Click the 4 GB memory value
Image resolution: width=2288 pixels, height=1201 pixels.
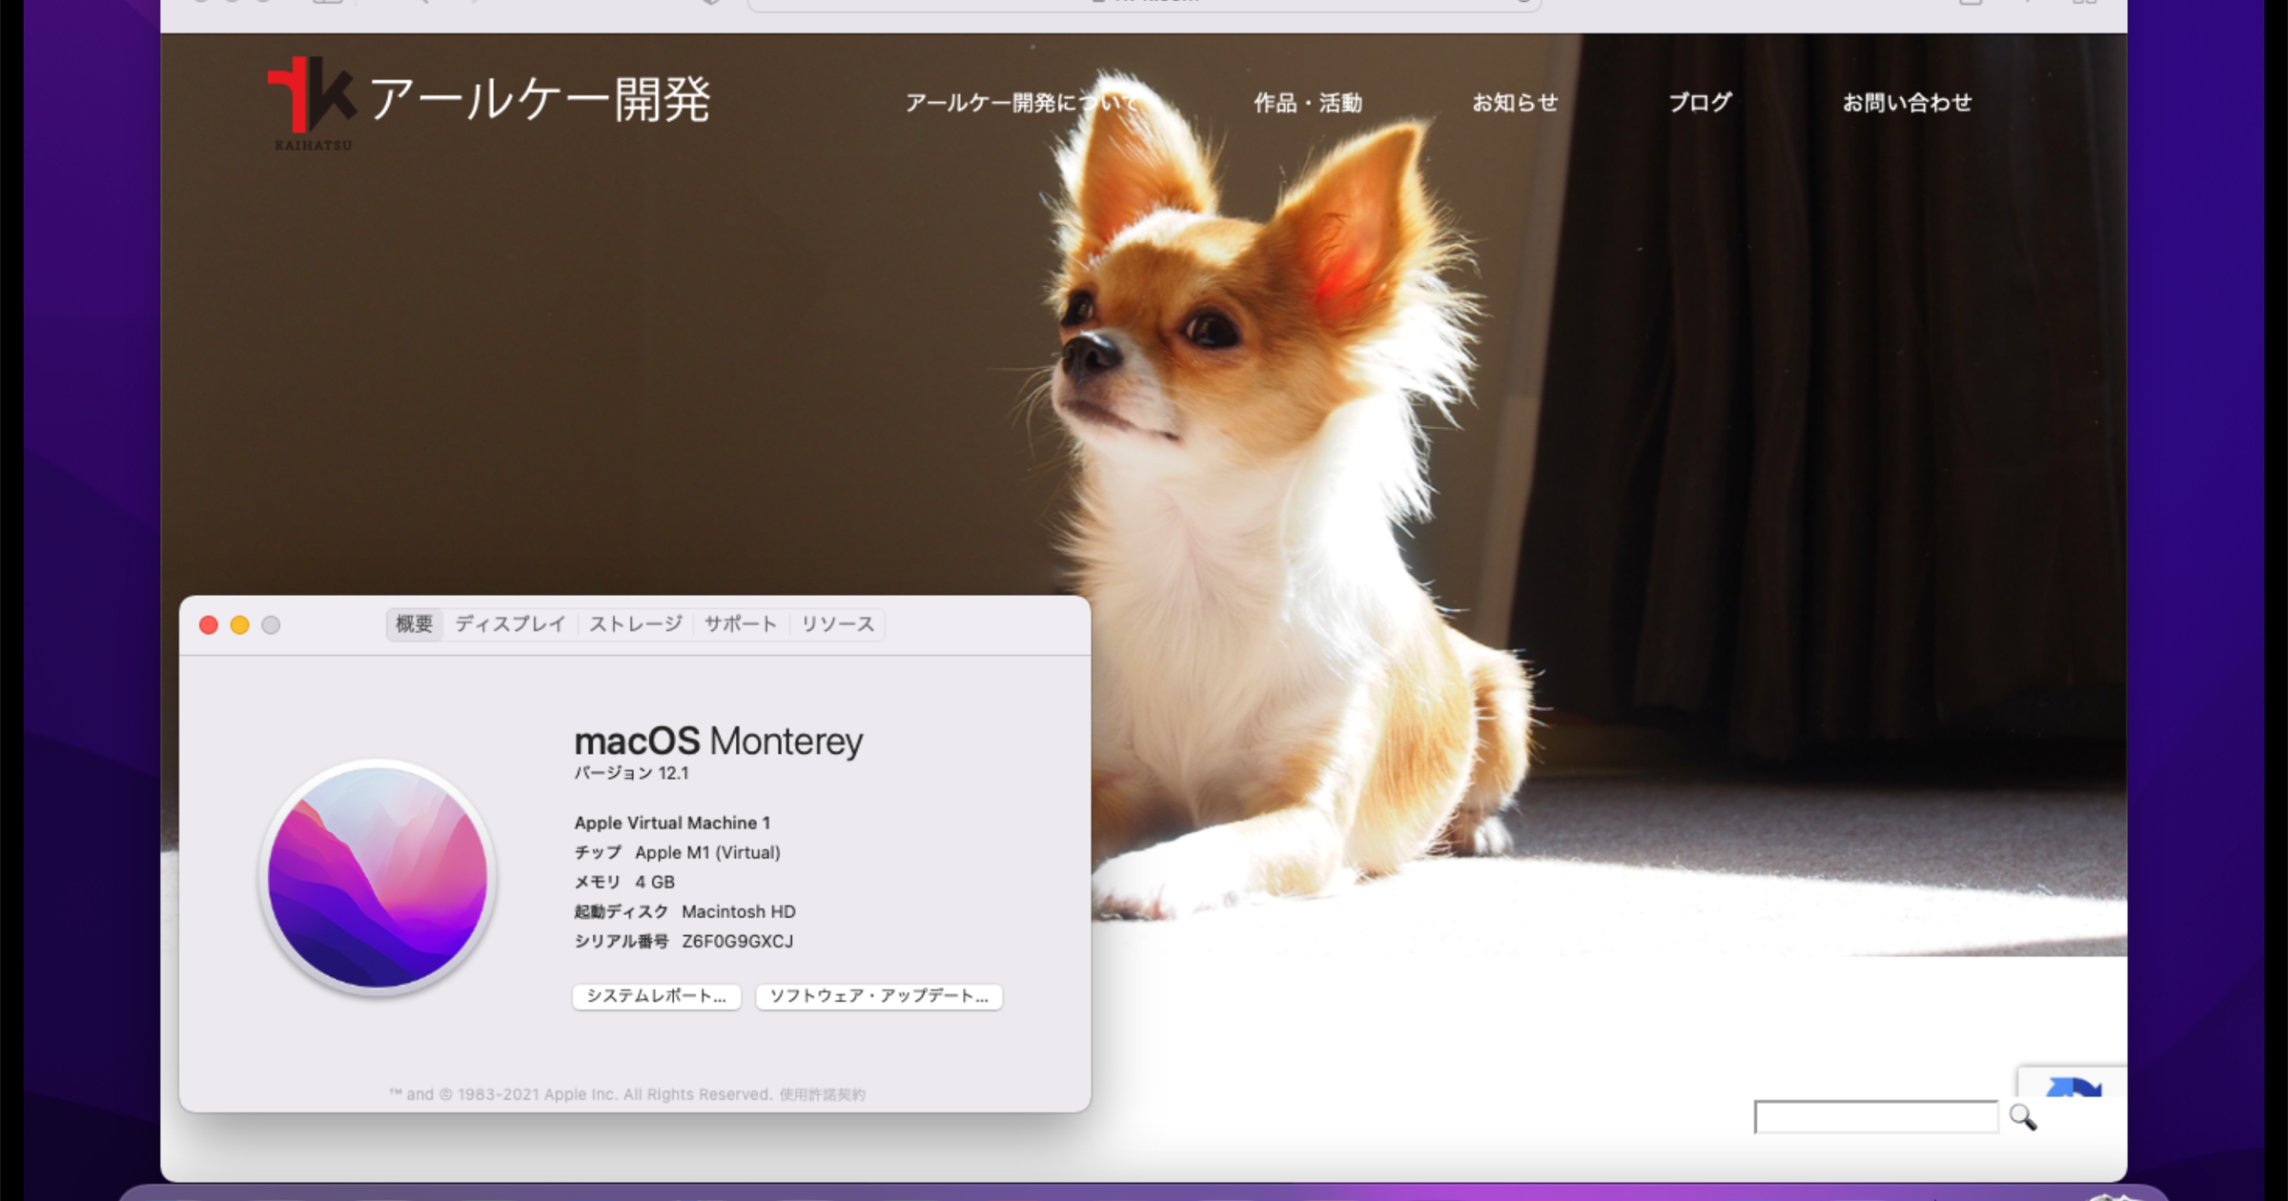[x=655, y=882]
